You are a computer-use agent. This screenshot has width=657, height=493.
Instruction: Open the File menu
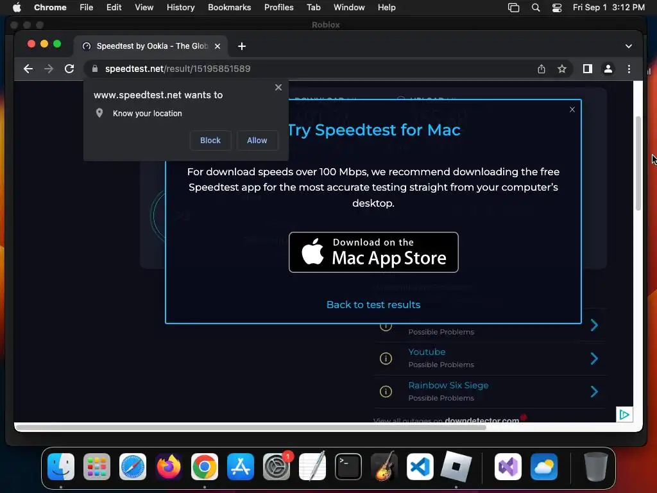[87, 8]
